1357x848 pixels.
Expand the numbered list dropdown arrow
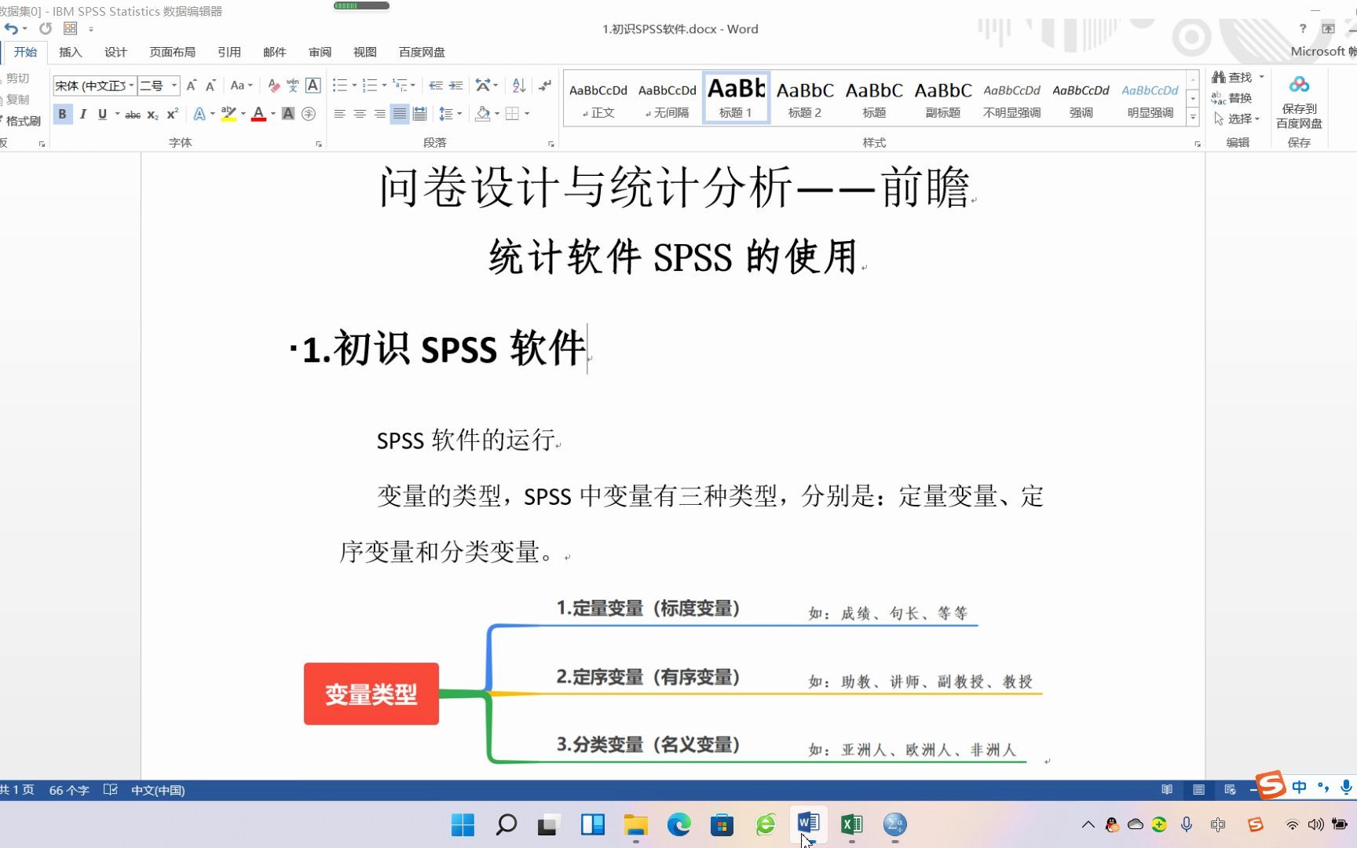click(384, 86)
